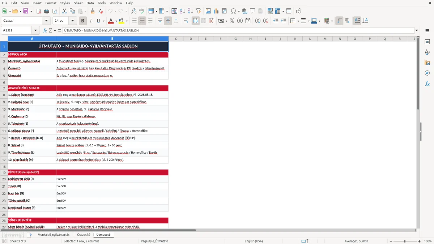Expand the formula bar
The height and width of the screenshot is (244, 434).
coord(417,30)
